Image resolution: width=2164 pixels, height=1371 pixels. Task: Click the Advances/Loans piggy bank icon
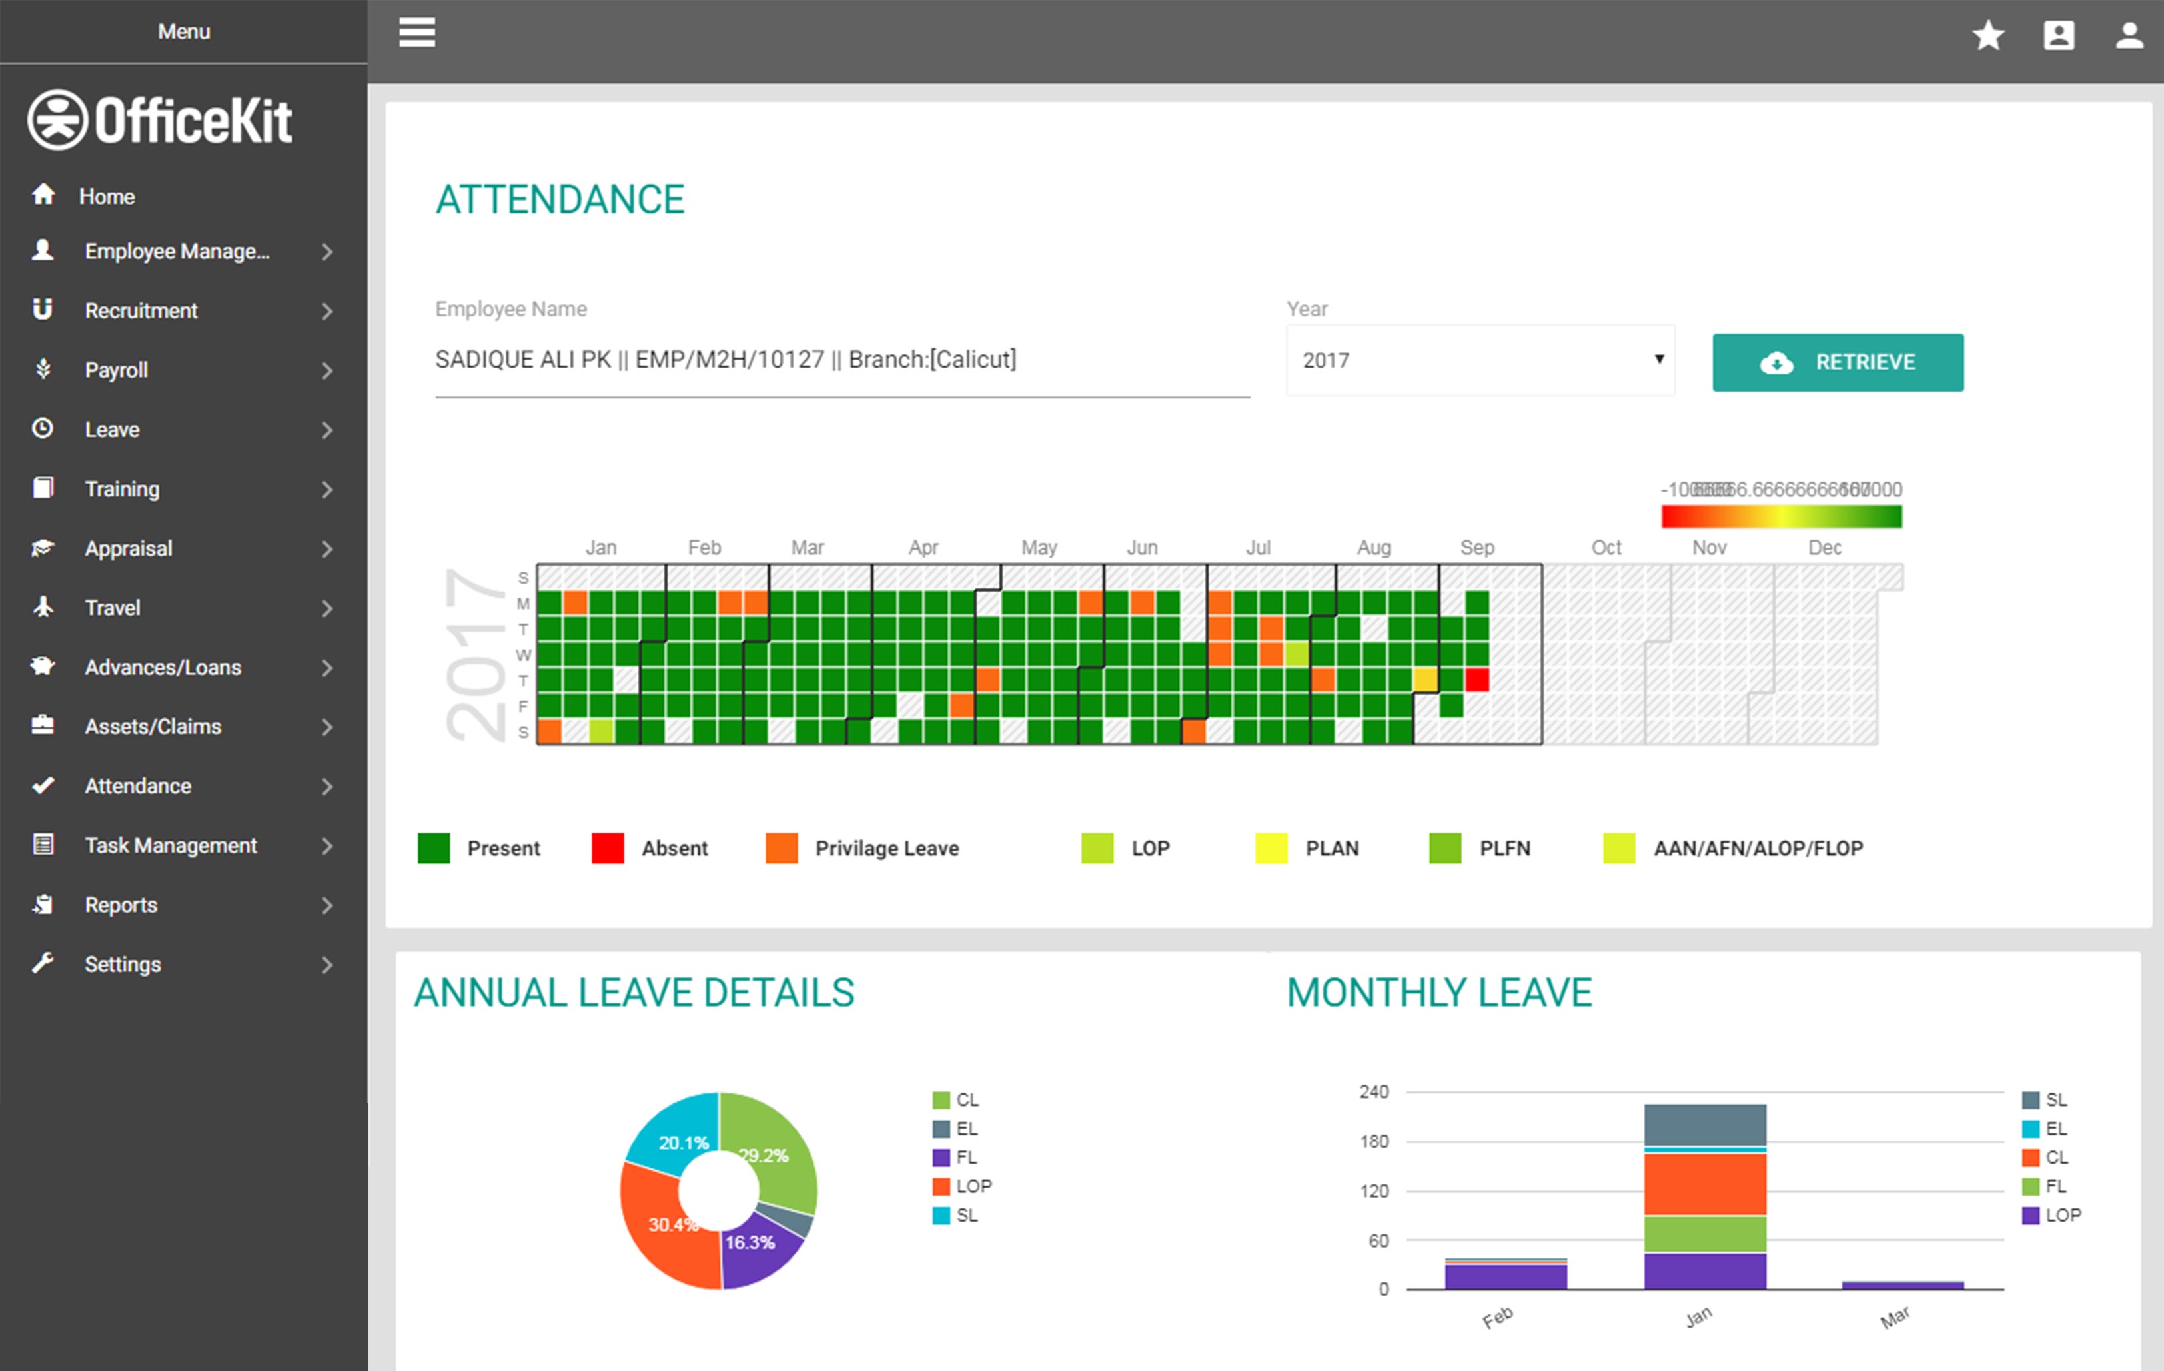(42, 666)
